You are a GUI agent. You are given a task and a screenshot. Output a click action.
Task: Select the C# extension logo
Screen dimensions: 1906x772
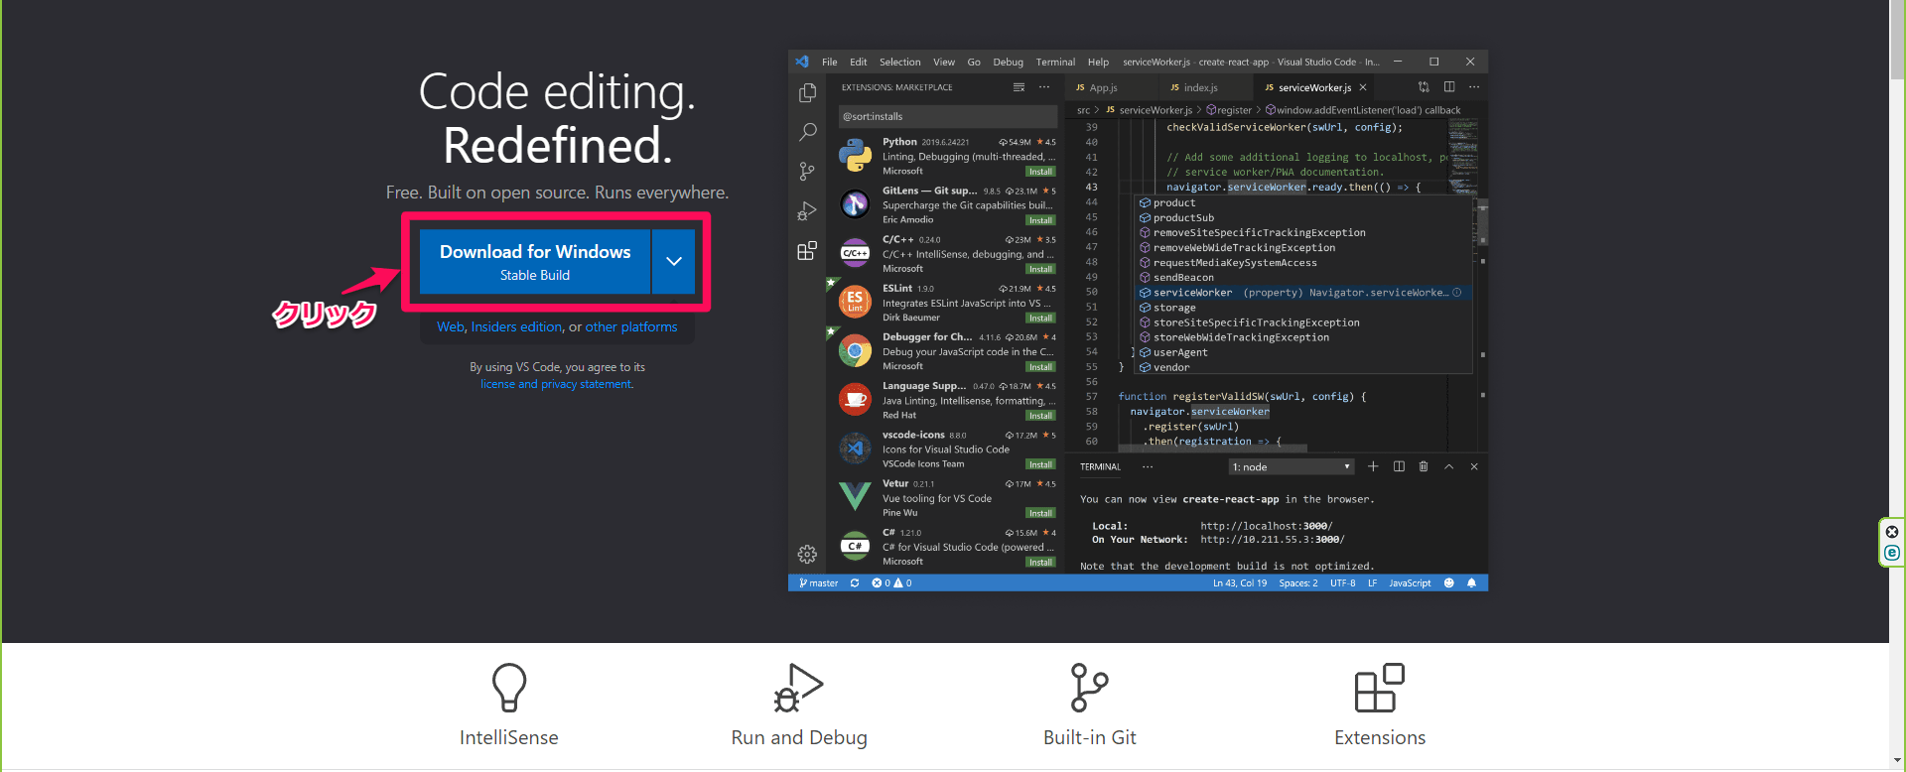[x=855, y=546]
